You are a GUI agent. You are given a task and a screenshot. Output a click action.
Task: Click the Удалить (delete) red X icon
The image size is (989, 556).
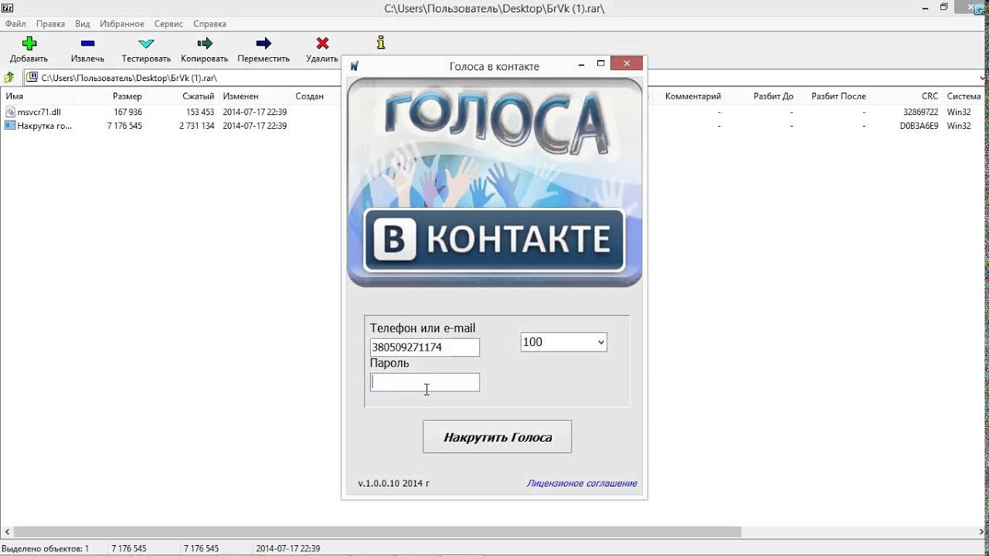(x=322, y=43)
